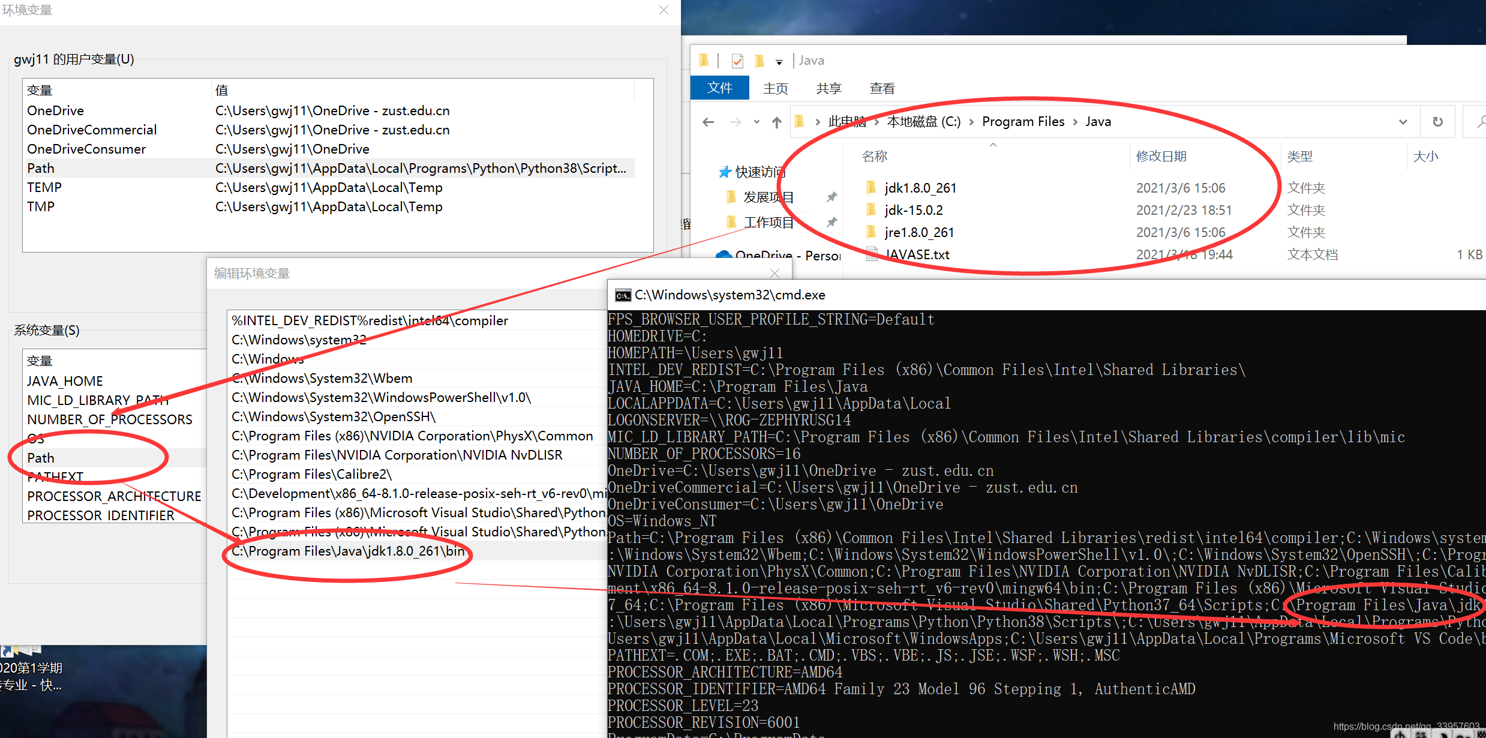Sort files by 类型 column header

tap(1300, 157)
